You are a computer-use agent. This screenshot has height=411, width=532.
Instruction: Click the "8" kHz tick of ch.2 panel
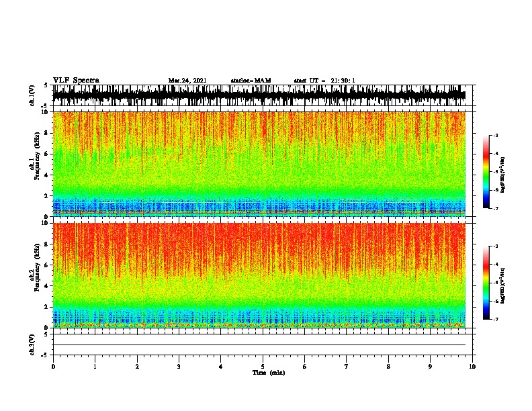coord(47,244)
